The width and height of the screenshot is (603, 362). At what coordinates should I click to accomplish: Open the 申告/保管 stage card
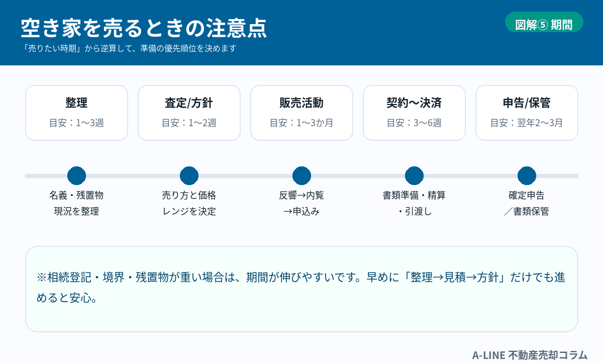pos(527,113)
